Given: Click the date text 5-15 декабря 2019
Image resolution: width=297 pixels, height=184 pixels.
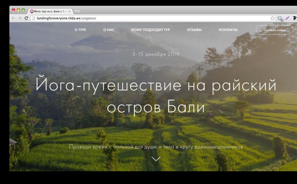Looking at the screenshot, I should pyautogui.click(x=156, y=54).
